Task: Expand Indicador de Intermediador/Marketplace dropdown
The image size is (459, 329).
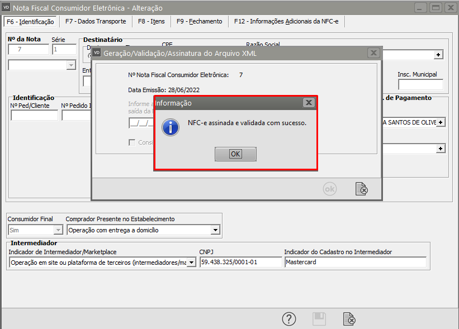Action: (191, 263)
